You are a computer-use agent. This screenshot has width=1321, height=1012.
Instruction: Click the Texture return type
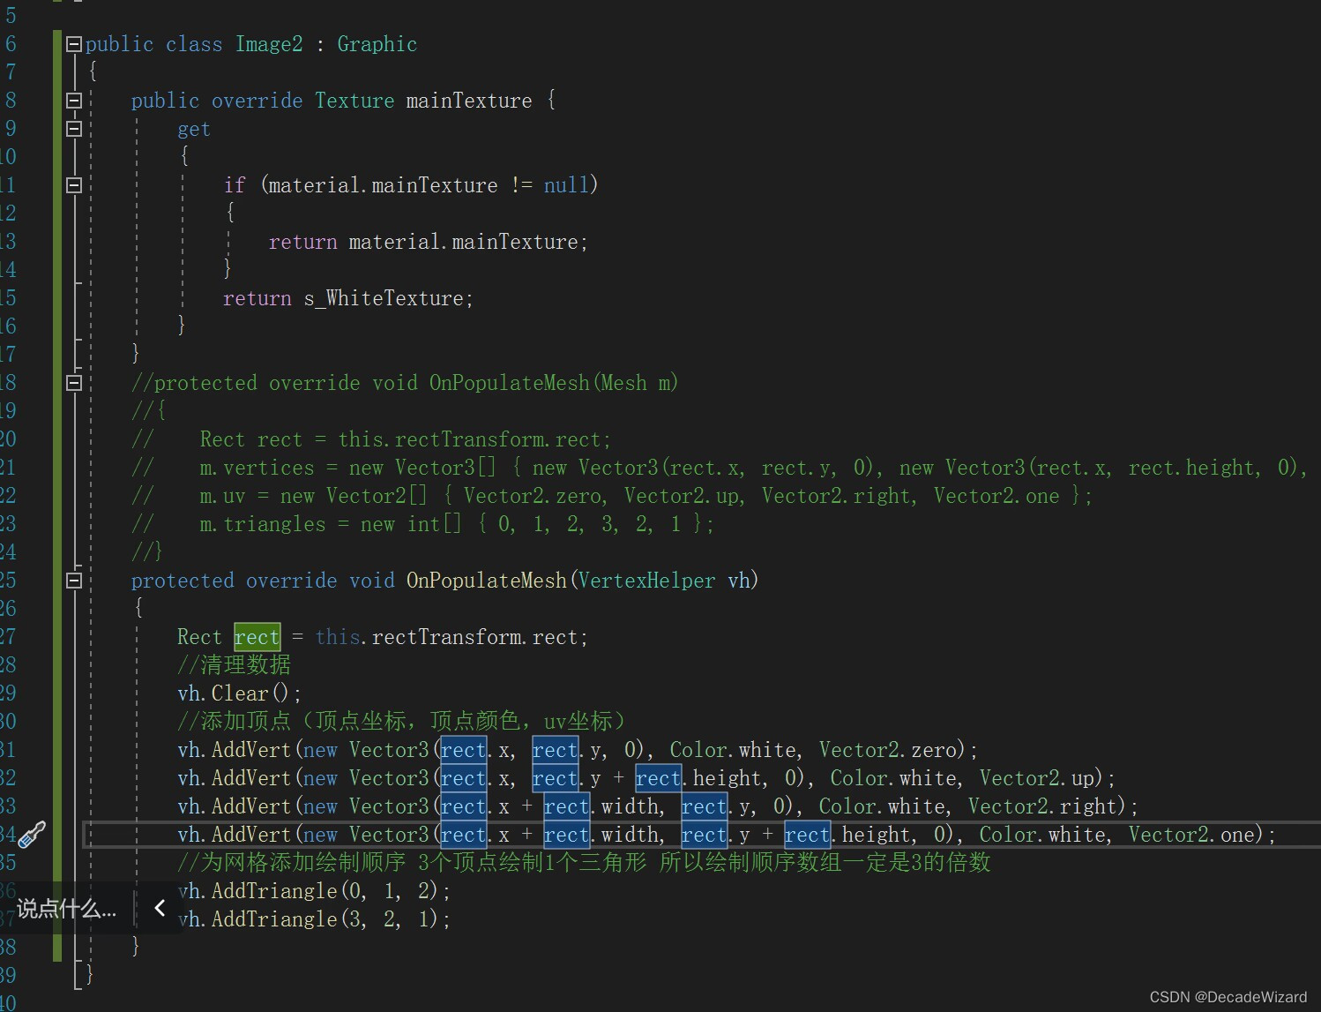coord(355,101)
